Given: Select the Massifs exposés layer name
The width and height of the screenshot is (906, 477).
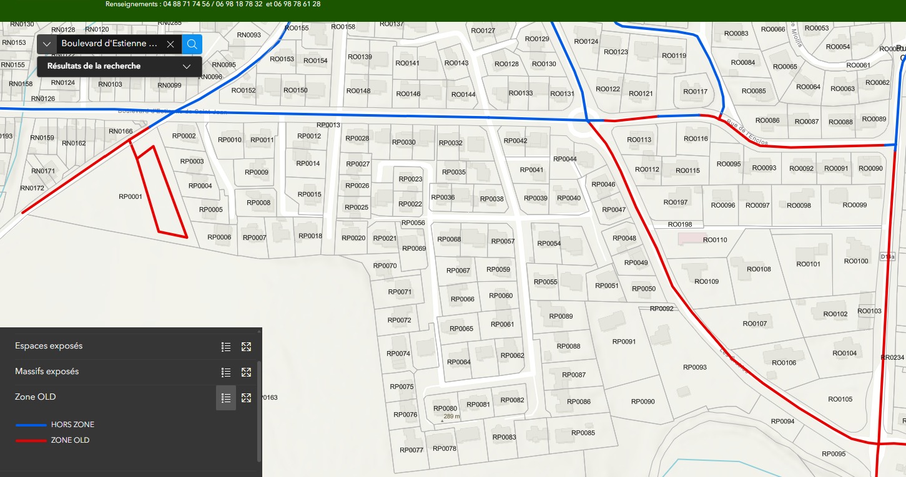Looking at the screenshot, I should click(x=47, y=372).
